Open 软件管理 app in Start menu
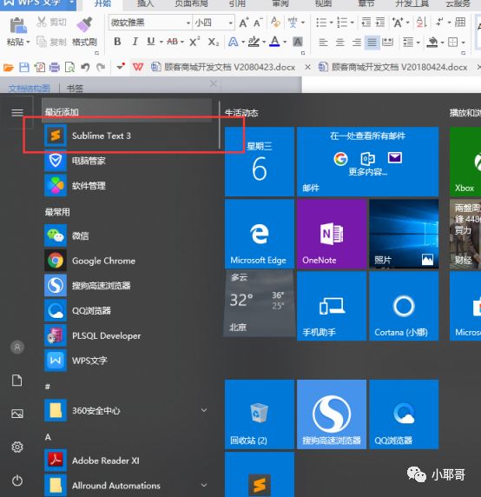Viewport: 481px width, 497px height. 128,185
